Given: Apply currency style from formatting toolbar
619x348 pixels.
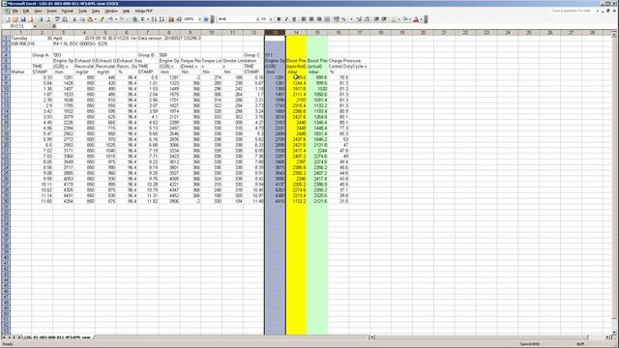Looking at the screenshot, I should [337, 19].
